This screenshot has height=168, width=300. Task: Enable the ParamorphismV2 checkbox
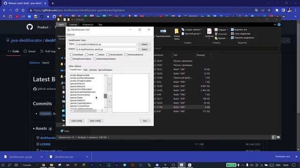pyautogui.click(x=126, y=55)
